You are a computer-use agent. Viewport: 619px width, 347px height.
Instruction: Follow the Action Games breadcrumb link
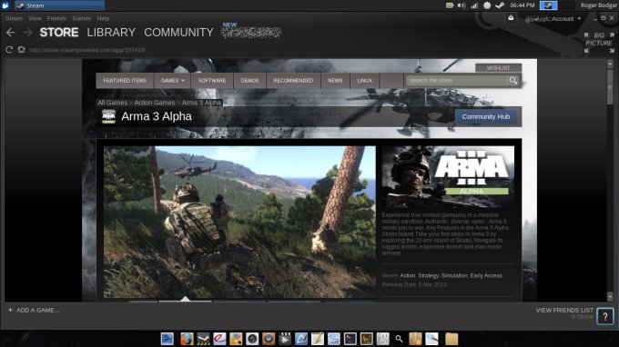(155, 103)
